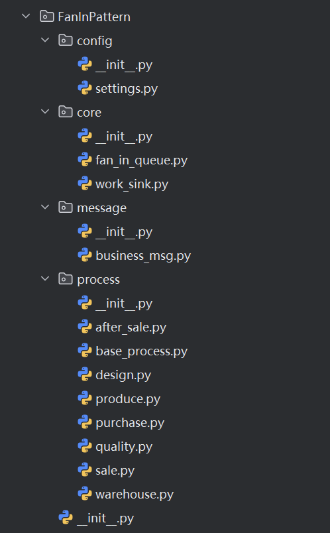330x533 pixels.
Task: Collapse the core folder chevron
Action: [x=45, y=111]
